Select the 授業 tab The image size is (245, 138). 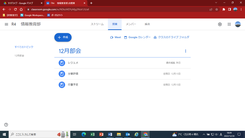[115, 24]
